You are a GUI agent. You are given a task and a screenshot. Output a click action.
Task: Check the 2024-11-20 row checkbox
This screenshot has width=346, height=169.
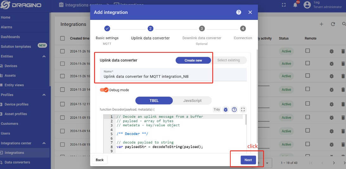point(62,90)
